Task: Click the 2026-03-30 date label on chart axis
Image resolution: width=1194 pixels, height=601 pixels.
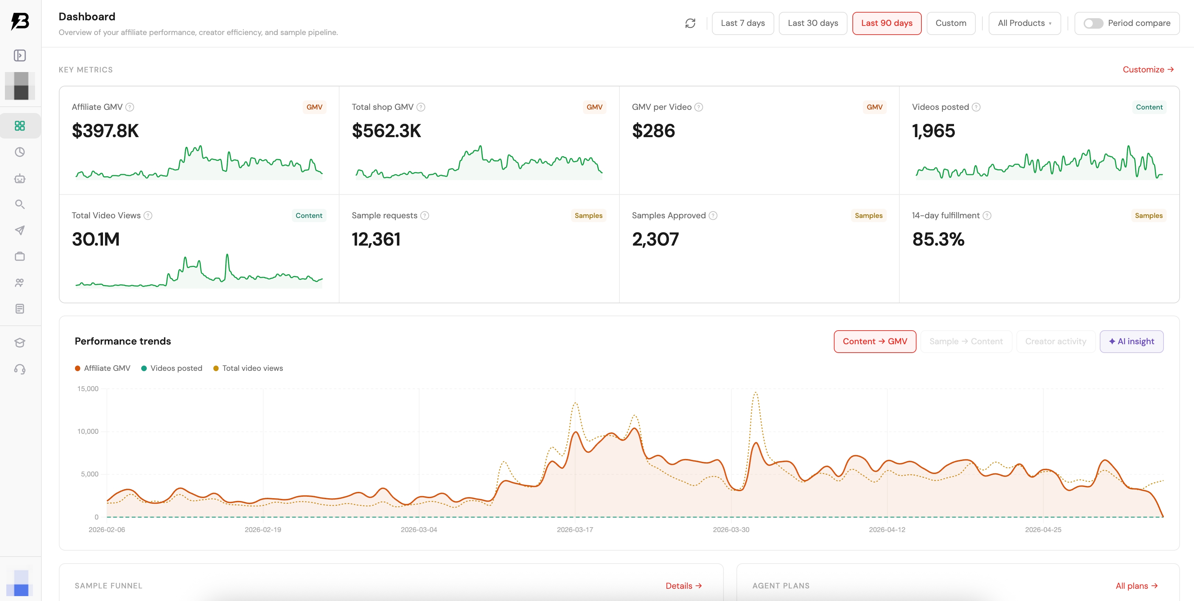Action: [731, 530]
